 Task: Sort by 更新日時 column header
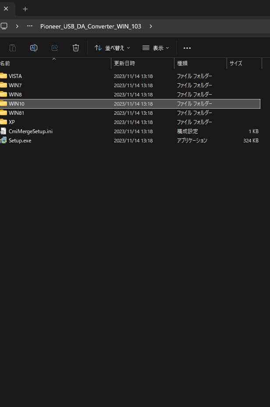click(x=125, y=64)
